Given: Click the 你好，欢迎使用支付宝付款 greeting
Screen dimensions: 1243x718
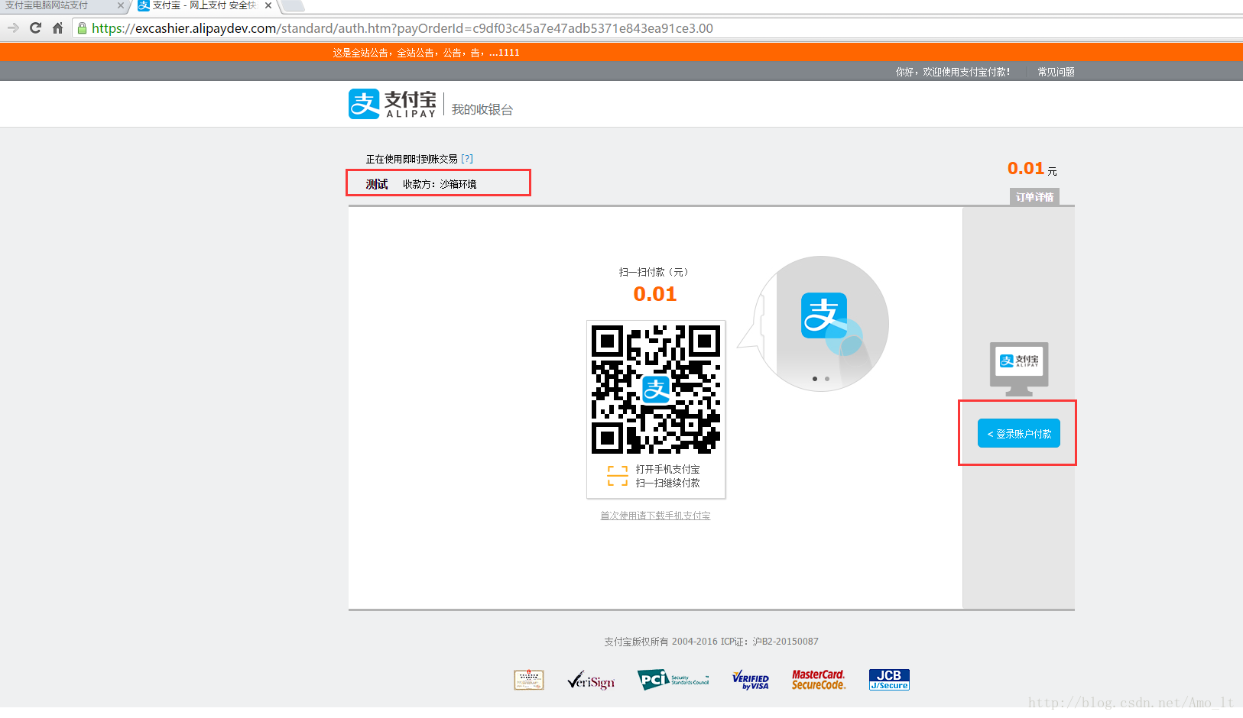Looking at the screenshot, I should coord(953,72).
